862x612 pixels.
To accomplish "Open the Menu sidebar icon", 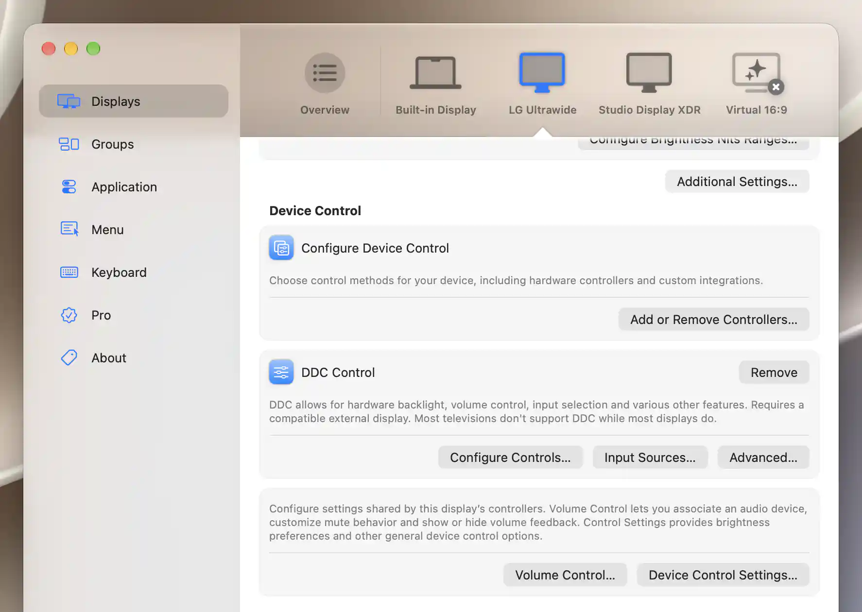I will point(69,229).
